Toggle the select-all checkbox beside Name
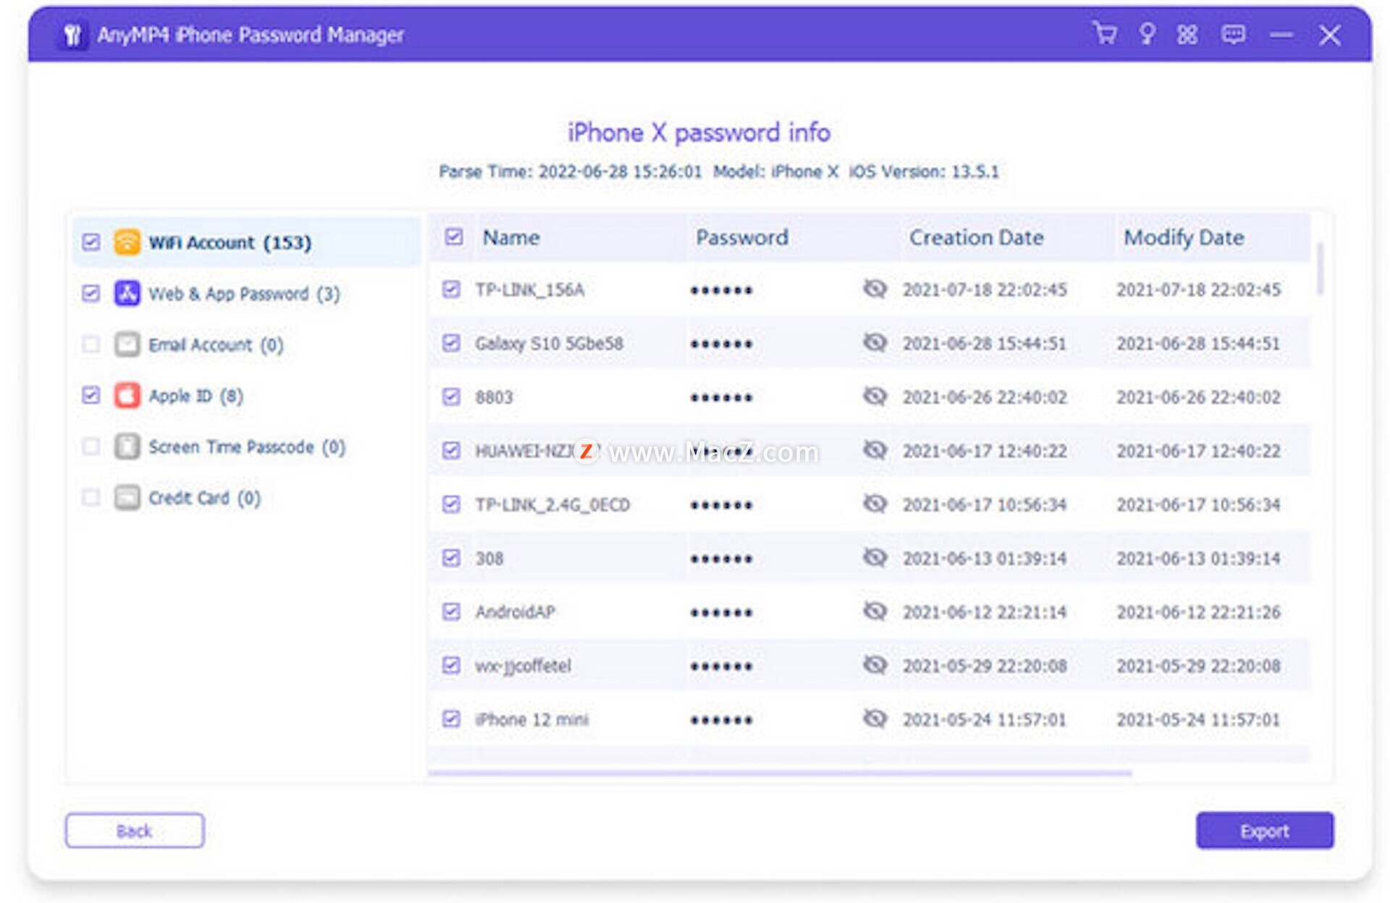This screenshot has height=903, width=1390. (454, 237)
